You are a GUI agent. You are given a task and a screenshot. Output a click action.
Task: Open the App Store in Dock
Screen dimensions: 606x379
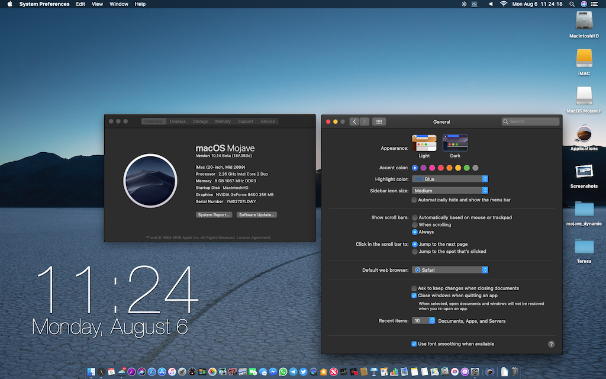pos(162,372)
